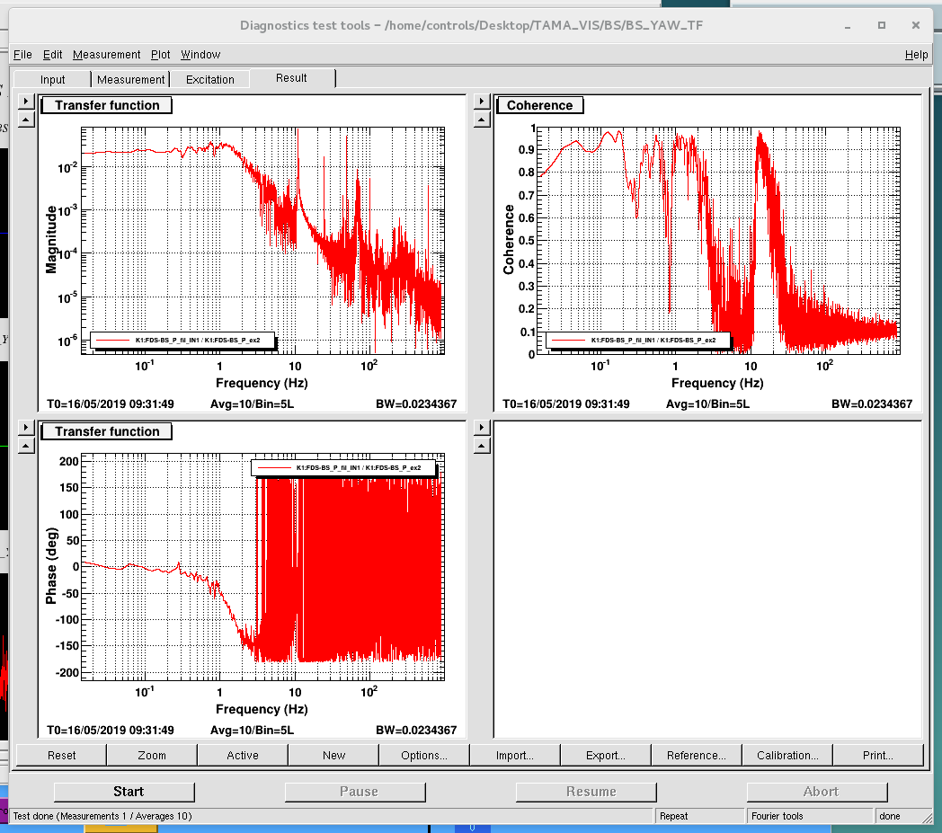Click up-arrow icon of empty bottom-right panel
This screenshot has height=833, width=942.
pos(482,445)
